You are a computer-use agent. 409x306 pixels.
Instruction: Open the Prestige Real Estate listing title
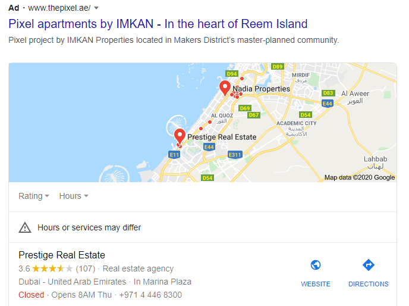[x=62, y=255]
